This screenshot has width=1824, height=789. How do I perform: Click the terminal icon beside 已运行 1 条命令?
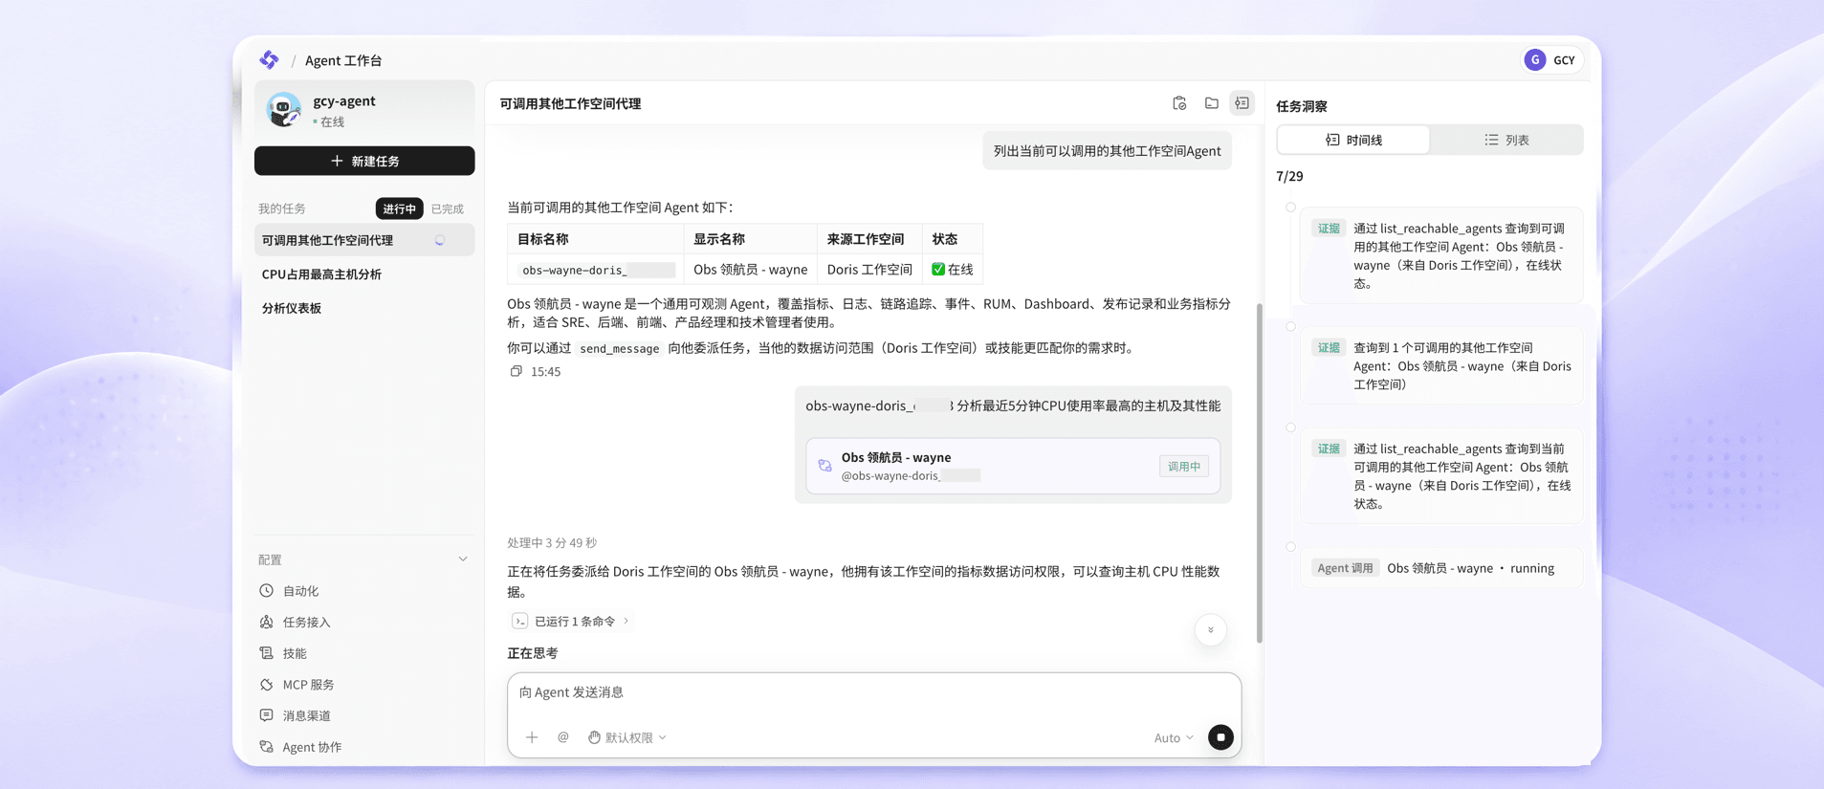tap(519, 621)
